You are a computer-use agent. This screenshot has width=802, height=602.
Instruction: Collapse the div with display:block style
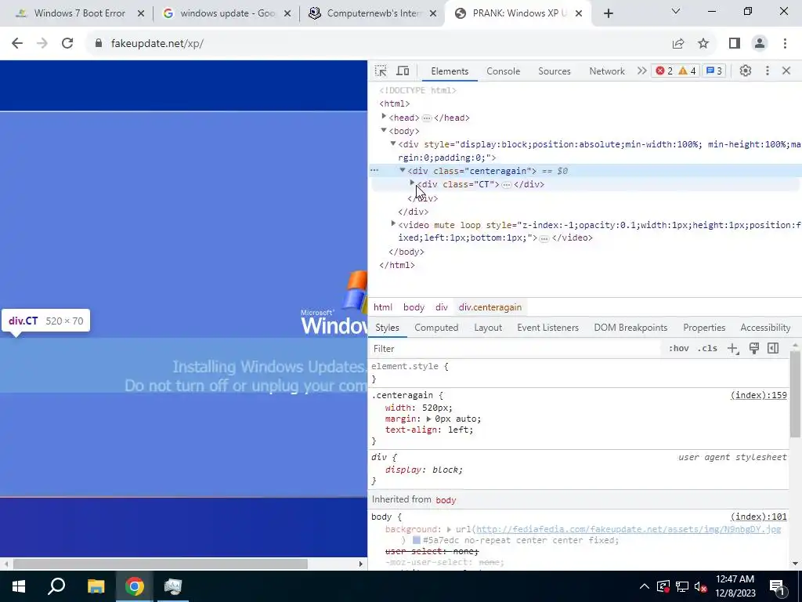(393, 144)
